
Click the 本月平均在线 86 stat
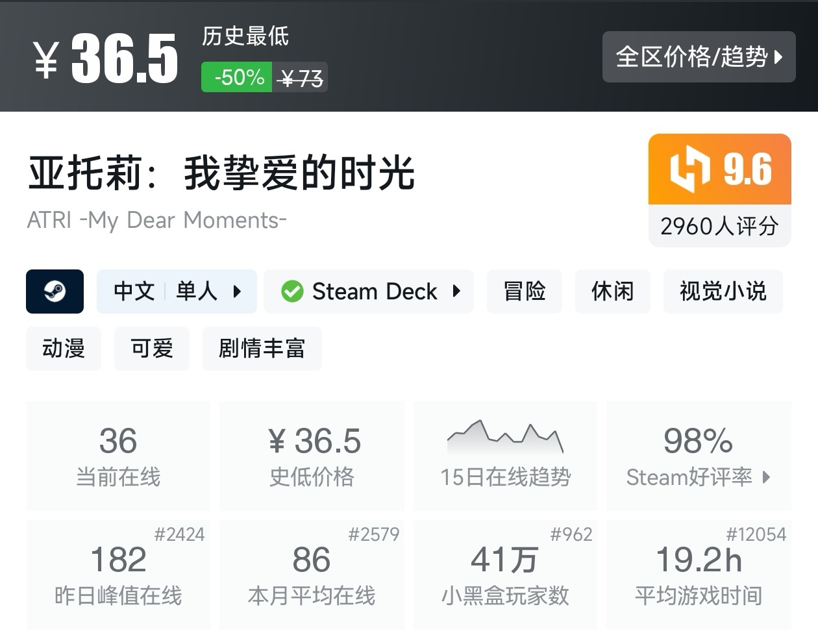tap(312, 575)
